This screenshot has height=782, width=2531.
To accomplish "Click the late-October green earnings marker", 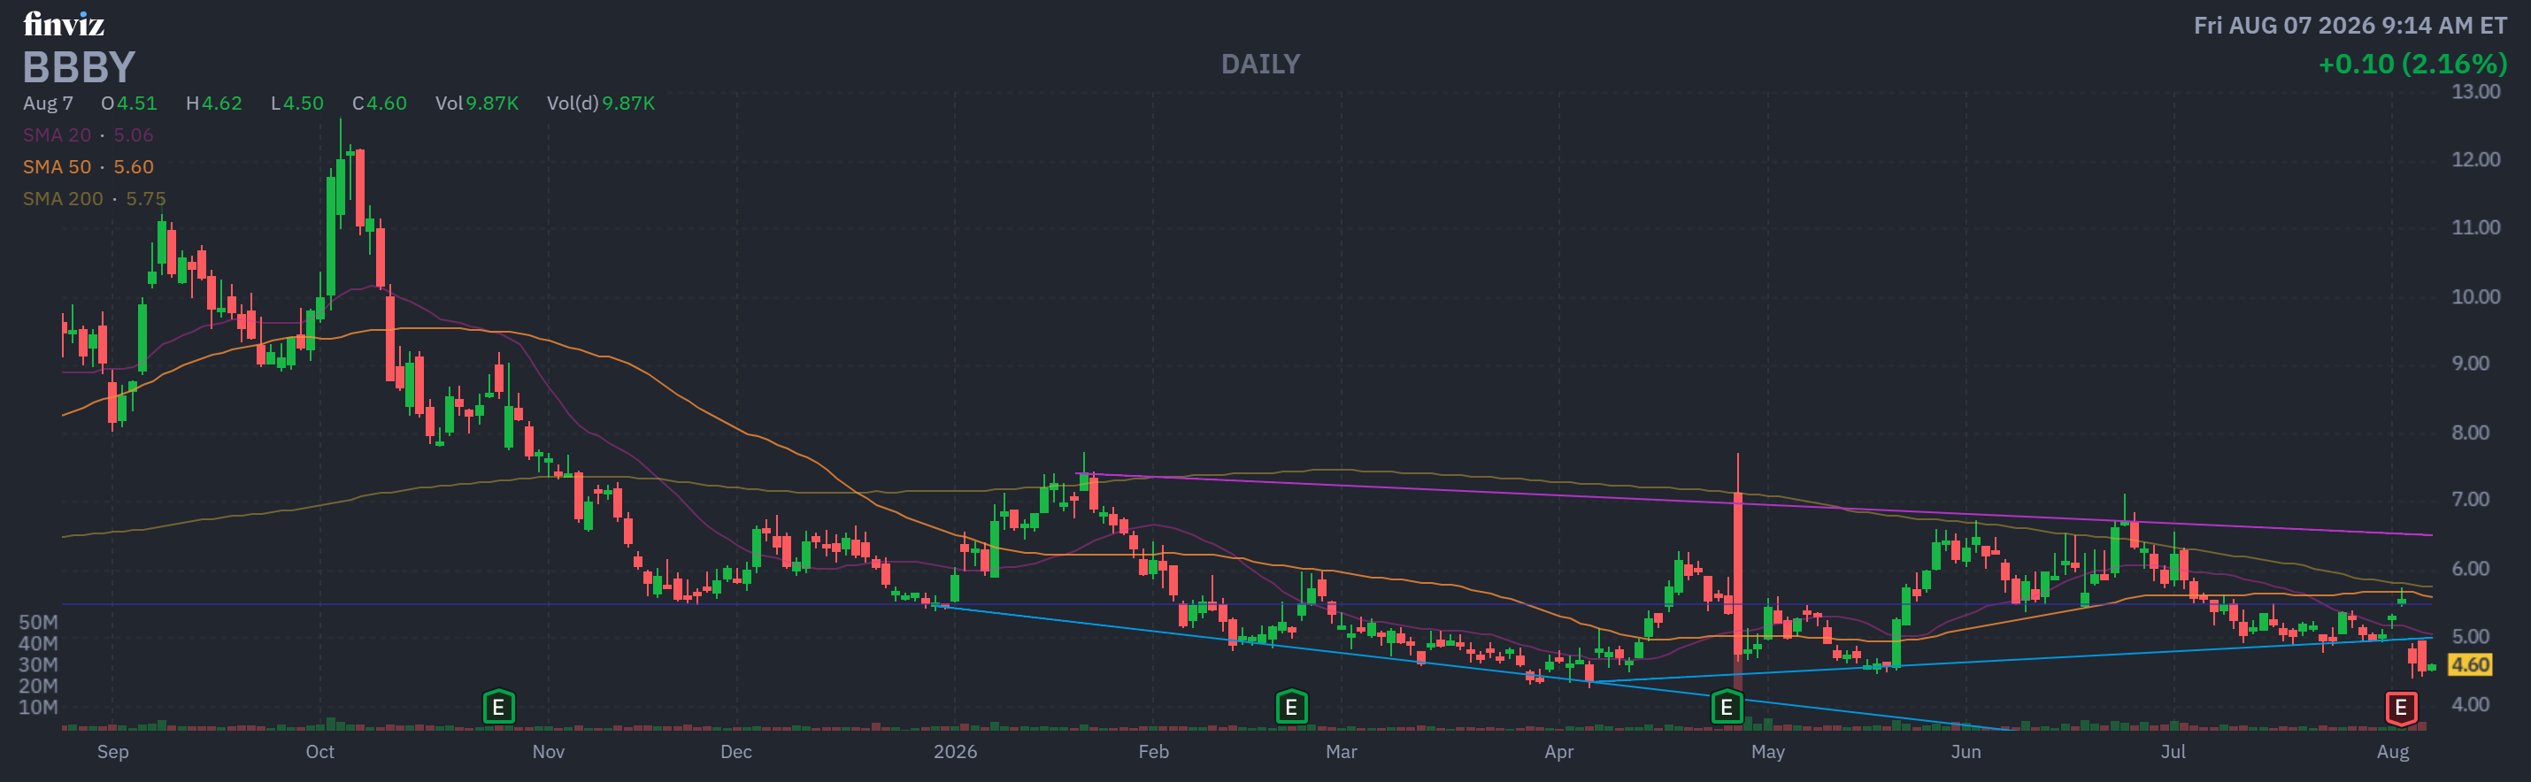I will pyautogui.click(x=499, y=706).
